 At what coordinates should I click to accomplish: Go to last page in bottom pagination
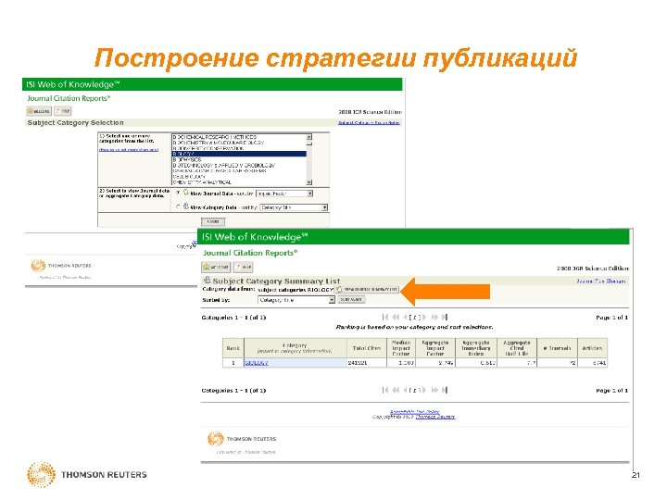[x=444, y=390]
